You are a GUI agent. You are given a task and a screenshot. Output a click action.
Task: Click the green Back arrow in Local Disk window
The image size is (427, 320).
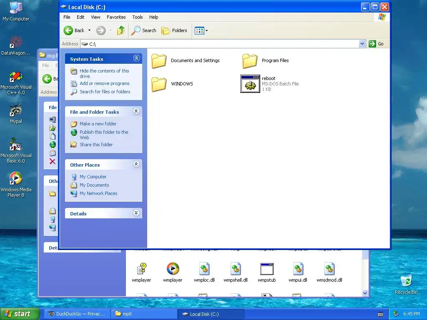click(x=68, y=30)
